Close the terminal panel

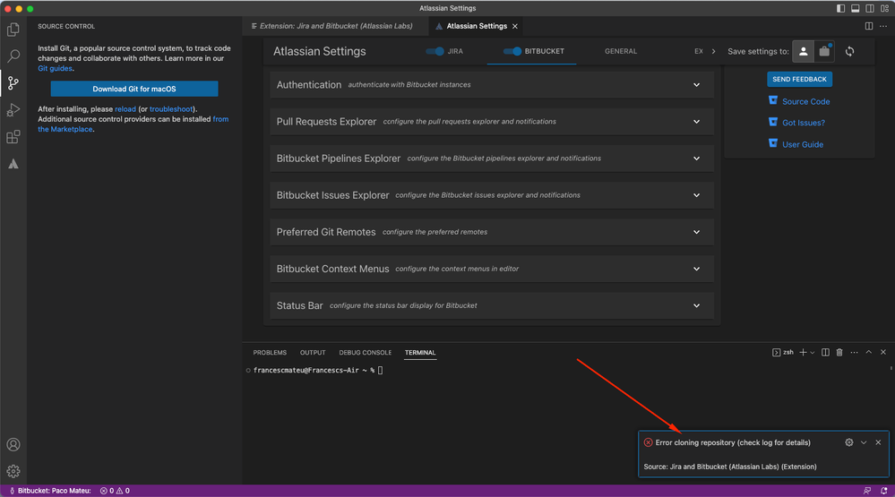(x=883, y=353)
